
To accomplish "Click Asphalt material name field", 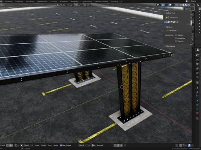I will tap(105, 145).
